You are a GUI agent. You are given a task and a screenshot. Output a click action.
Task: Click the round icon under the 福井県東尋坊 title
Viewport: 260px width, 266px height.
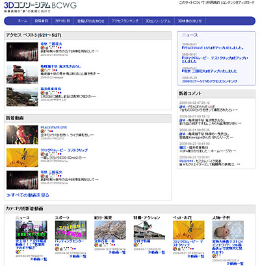(x=42, y=93)
